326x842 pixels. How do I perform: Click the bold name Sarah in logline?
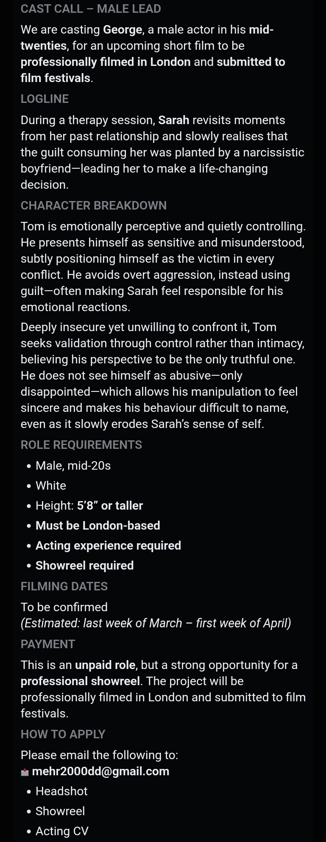tap(174, 120)
